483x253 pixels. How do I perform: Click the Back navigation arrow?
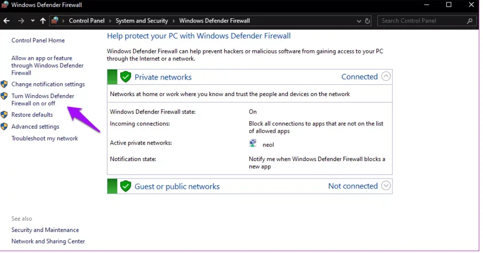pyautogui.click(x=7, y=21)
